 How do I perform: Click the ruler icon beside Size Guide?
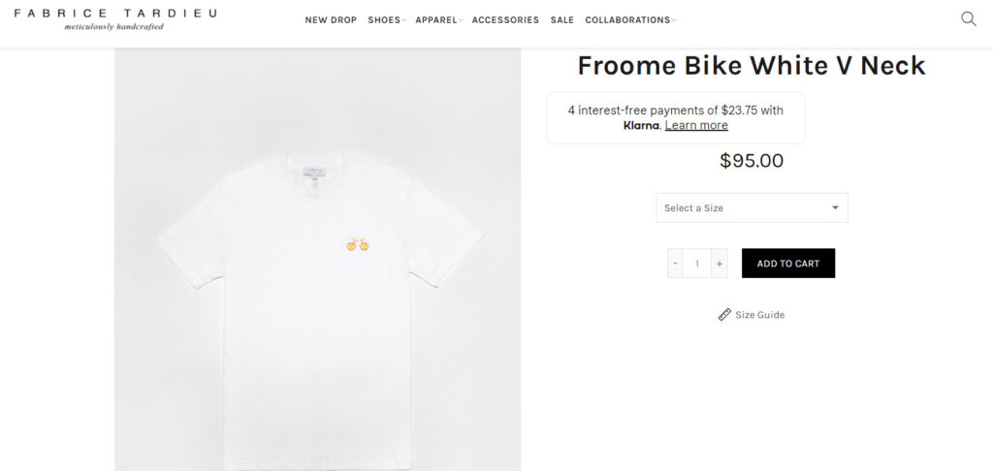[x=724, y=315]
